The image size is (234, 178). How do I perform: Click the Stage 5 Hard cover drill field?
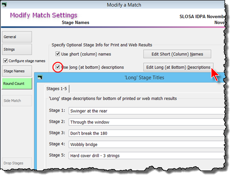pyautogui.click(x=147, y=155)
